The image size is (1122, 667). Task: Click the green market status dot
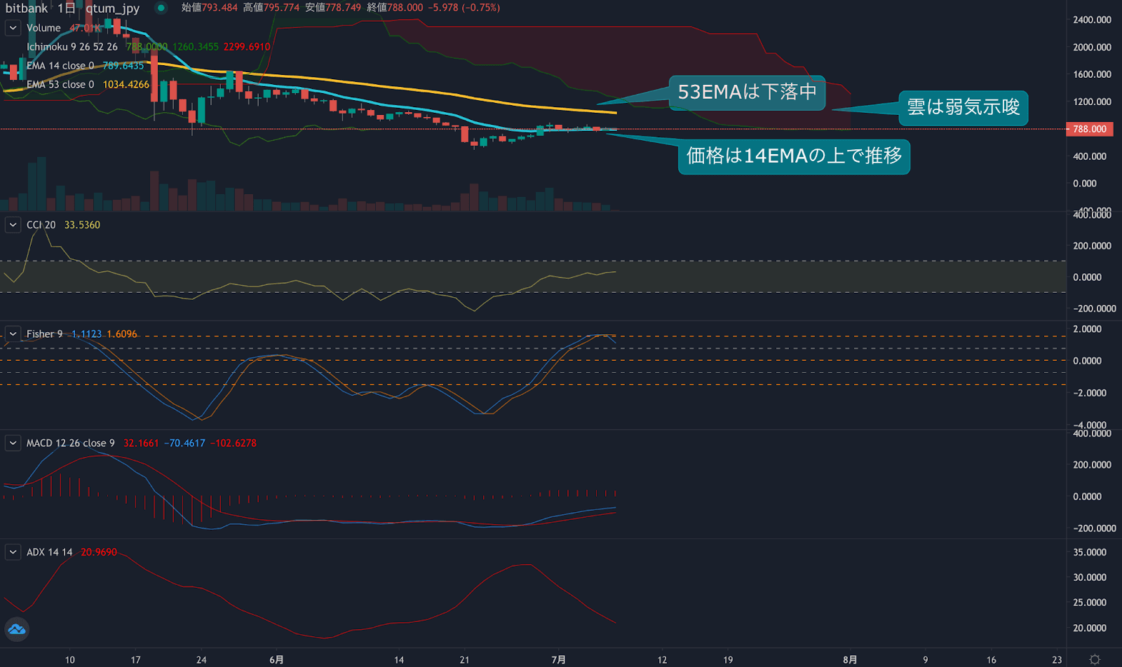tap(161, 8)
